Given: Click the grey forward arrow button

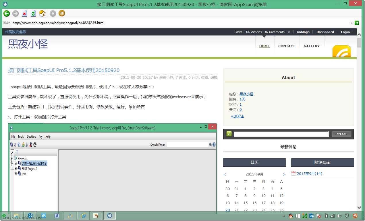Looking at the screenshot, I should point(16,13).
